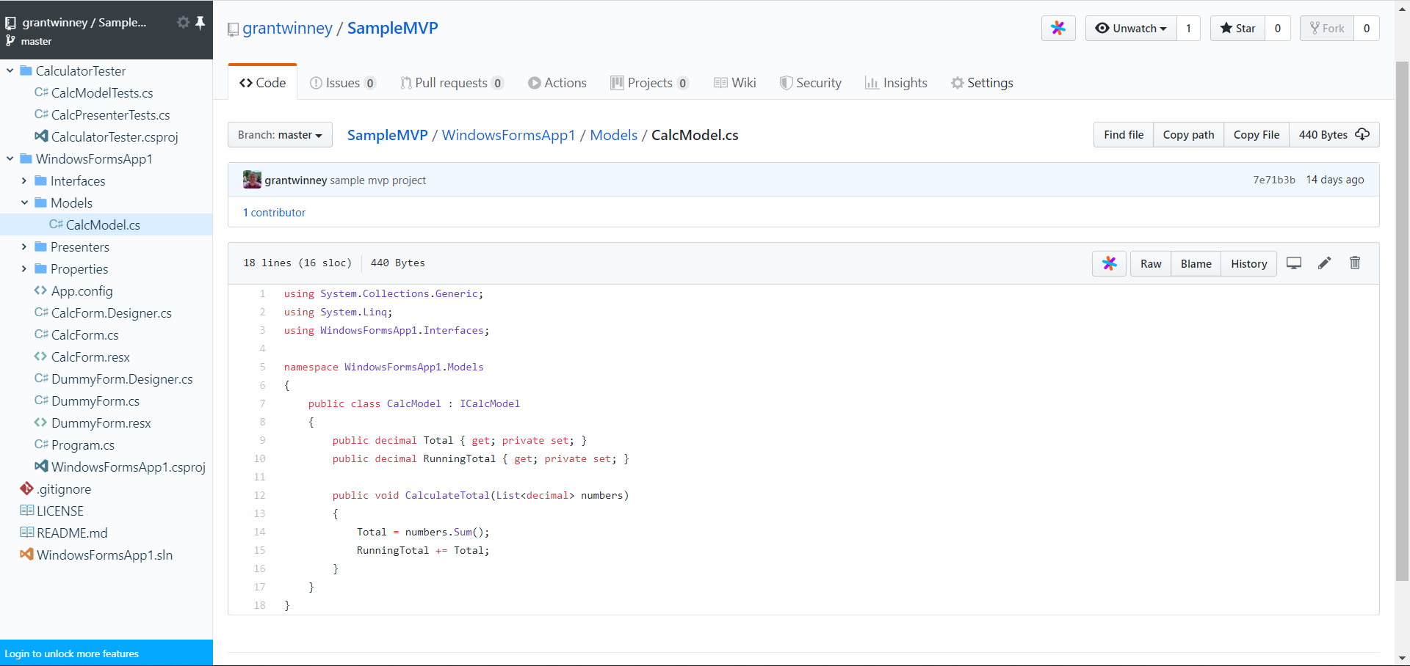The width and height of the screenshot is (1410, 666).
Task: Star the SampleMVP repository
Action: pos(1237,29)
